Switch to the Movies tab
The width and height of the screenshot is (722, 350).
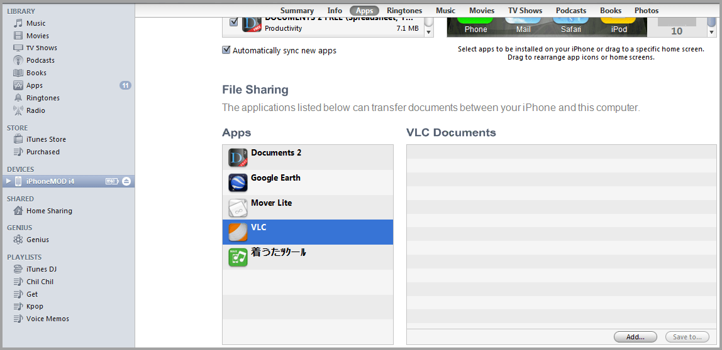(482, 11)
